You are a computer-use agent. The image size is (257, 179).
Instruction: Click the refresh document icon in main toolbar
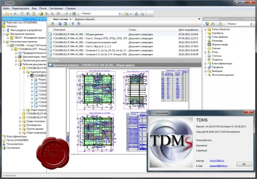point(34,14)
